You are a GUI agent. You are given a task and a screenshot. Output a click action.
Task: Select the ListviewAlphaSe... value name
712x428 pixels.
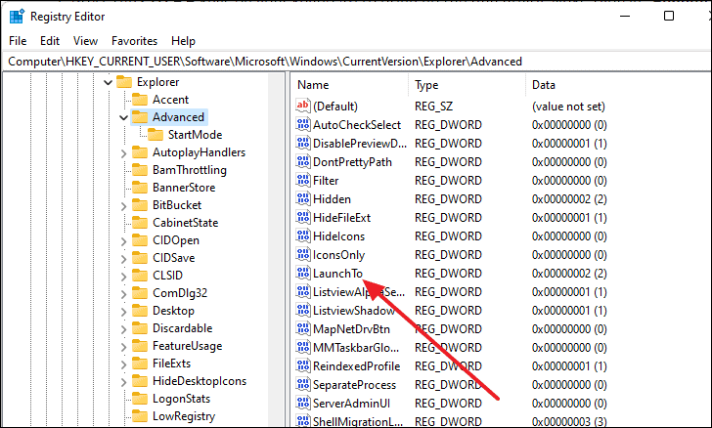[359, 292]
